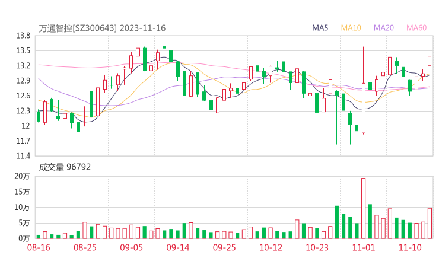Click the 13.5 price axis label
This screenshot has width=439, height=261.
23,50
